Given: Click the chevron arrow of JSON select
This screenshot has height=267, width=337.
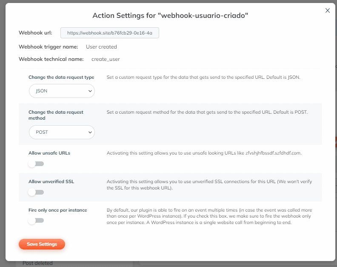Looking at the screenshot, I should (90, 91).
